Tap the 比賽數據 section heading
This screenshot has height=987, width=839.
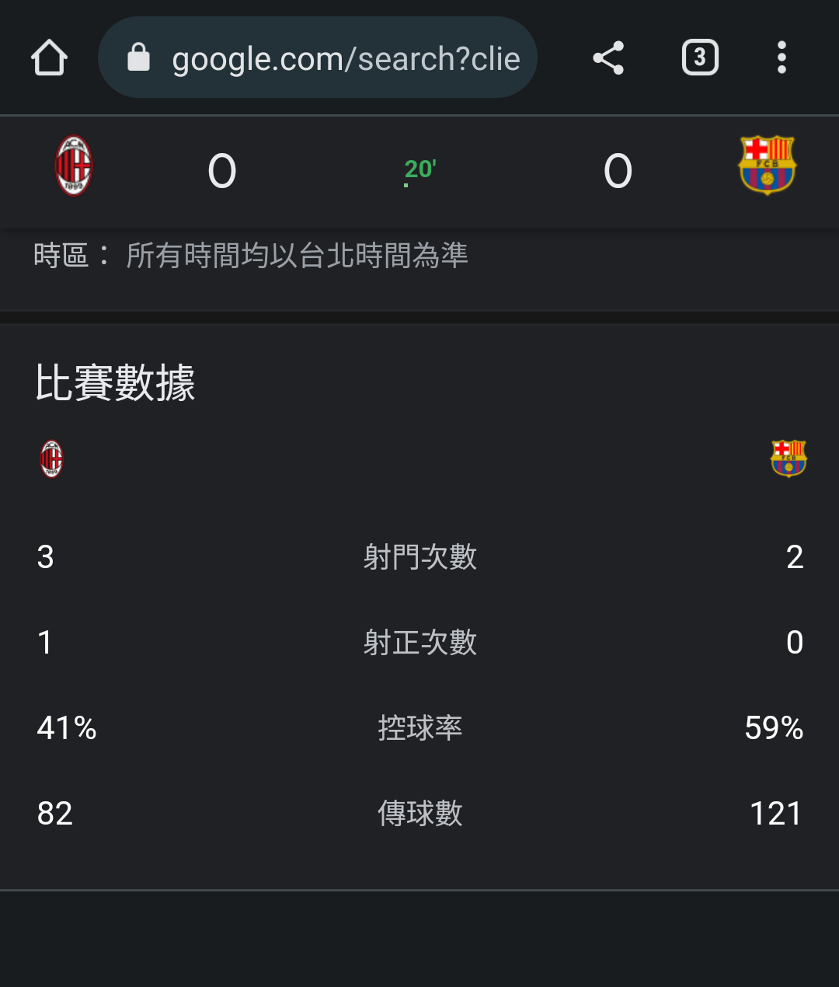115,383
